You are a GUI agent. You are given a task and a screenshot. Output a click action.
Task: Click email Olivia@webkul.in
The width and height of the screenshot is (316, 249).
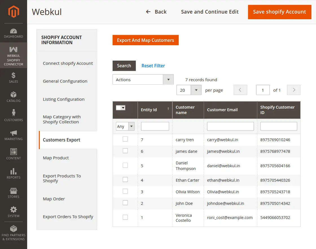[x=223, y=192]
